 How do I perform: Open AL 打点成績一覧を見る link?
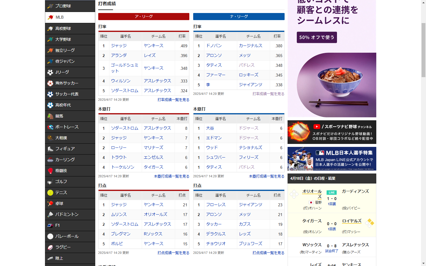(x=173, y=253)
